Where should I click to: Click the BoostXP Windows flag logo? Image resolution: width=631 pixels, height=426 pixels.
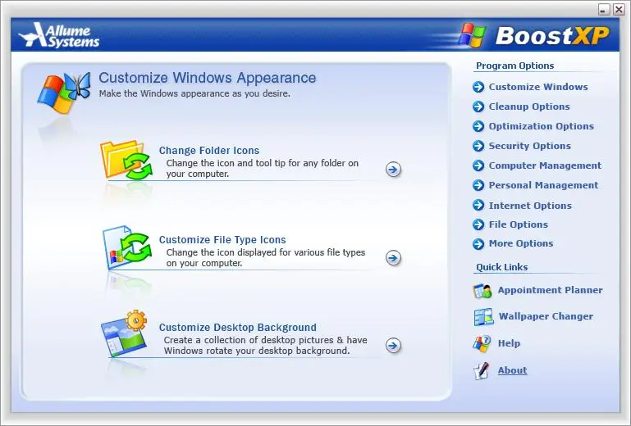tap(472, 36)
